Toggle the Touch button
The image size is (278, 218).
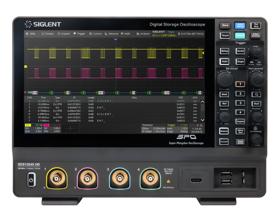(x=225, y=35)
